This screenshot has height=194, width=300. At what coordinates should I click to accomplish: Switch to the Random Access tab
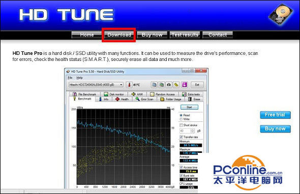[x=163, y=94]
